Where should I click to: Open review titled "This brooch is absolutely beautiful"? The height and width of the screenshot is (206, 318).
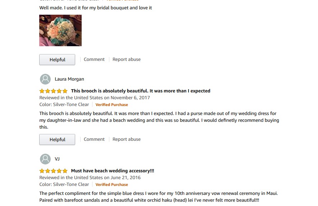click(x=141, y=91)
